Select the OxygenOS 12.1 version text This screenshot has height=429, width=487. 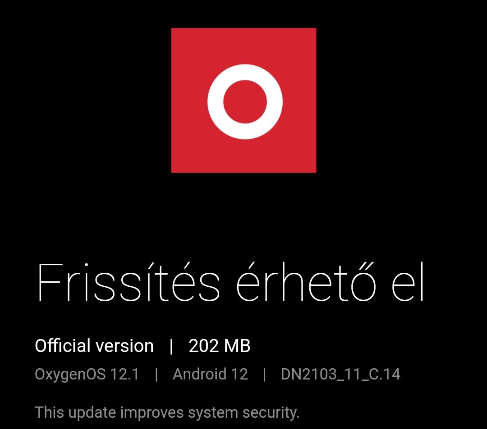coord(87,374)
